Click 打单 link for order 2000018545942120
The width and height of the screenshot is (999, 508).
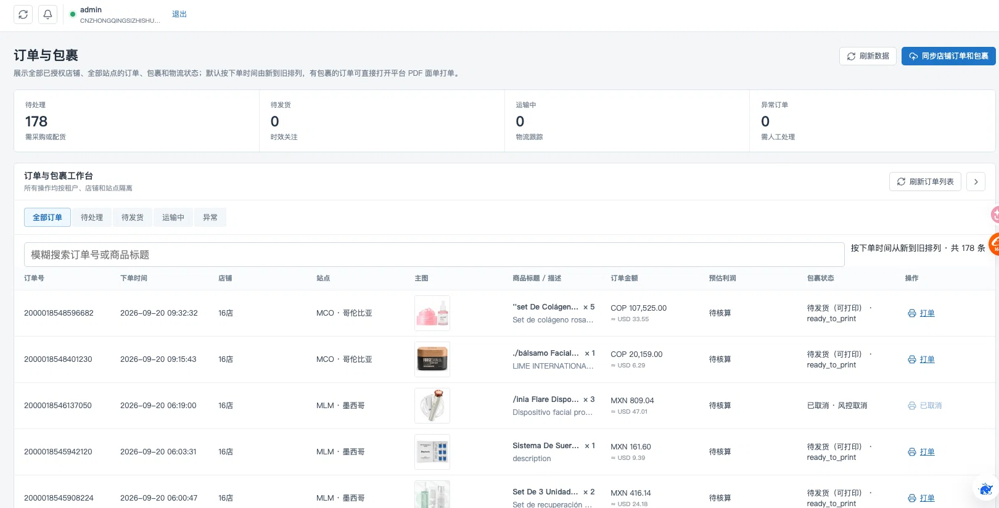[927, 452]
